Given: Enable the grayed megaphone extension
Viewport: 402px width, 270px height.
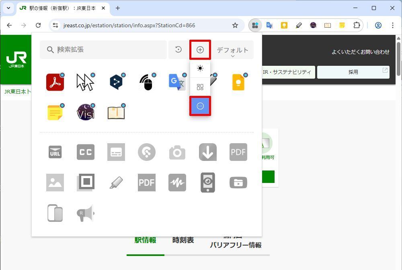Looking at the screenshot, I should 85,213.
